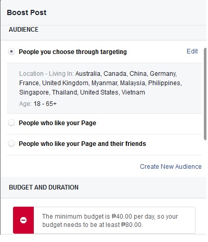Screen dimensions: 208x242
Task: Click the AUDIENCE section header
Action: (x=23, y=30)
